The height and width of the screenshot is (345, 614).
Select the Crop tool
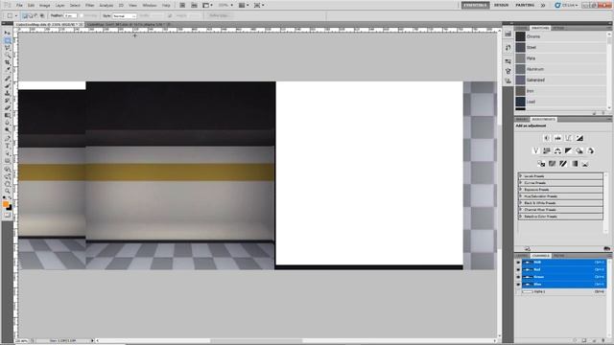tap(8, 62)
